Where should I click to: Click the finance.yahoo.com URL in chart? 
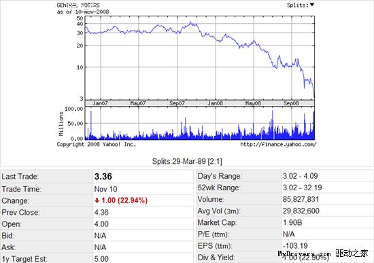(x=278, y=144)
